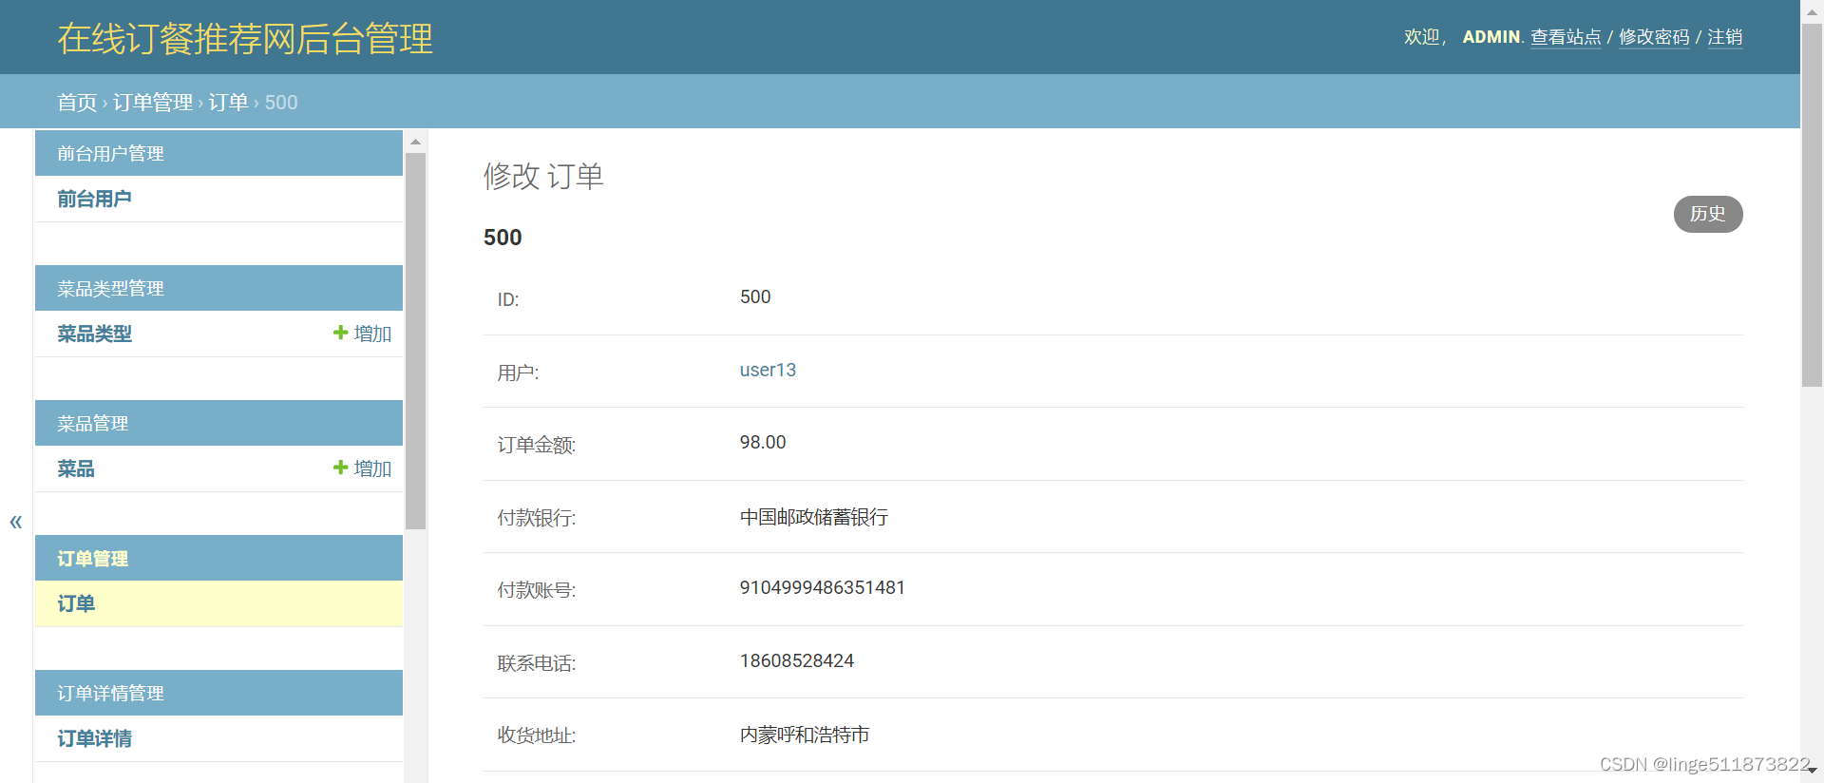
Task: Click page scrollbar down arrow
Action: pos(1812,771)
